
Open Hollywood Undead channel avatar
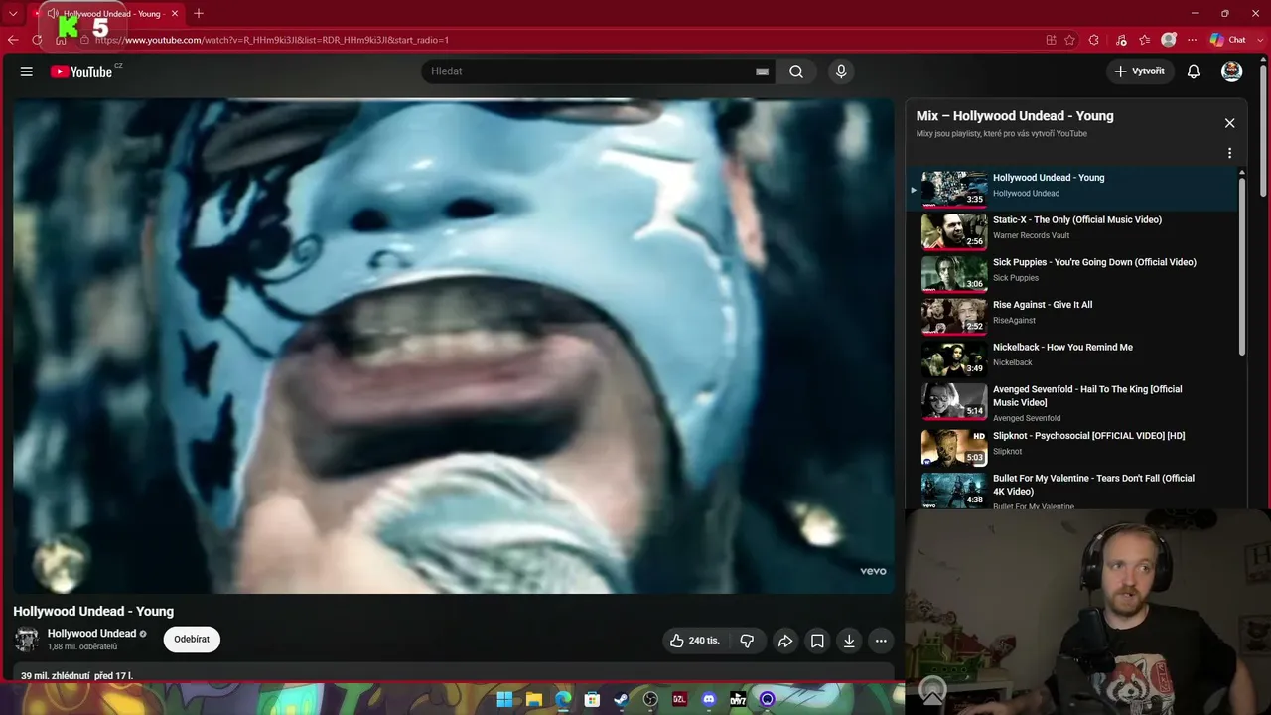pyautogui.click(x=27, y=640)
